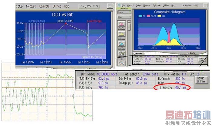Open Help menu in the DDJ vs Bit window

(67, 6)
